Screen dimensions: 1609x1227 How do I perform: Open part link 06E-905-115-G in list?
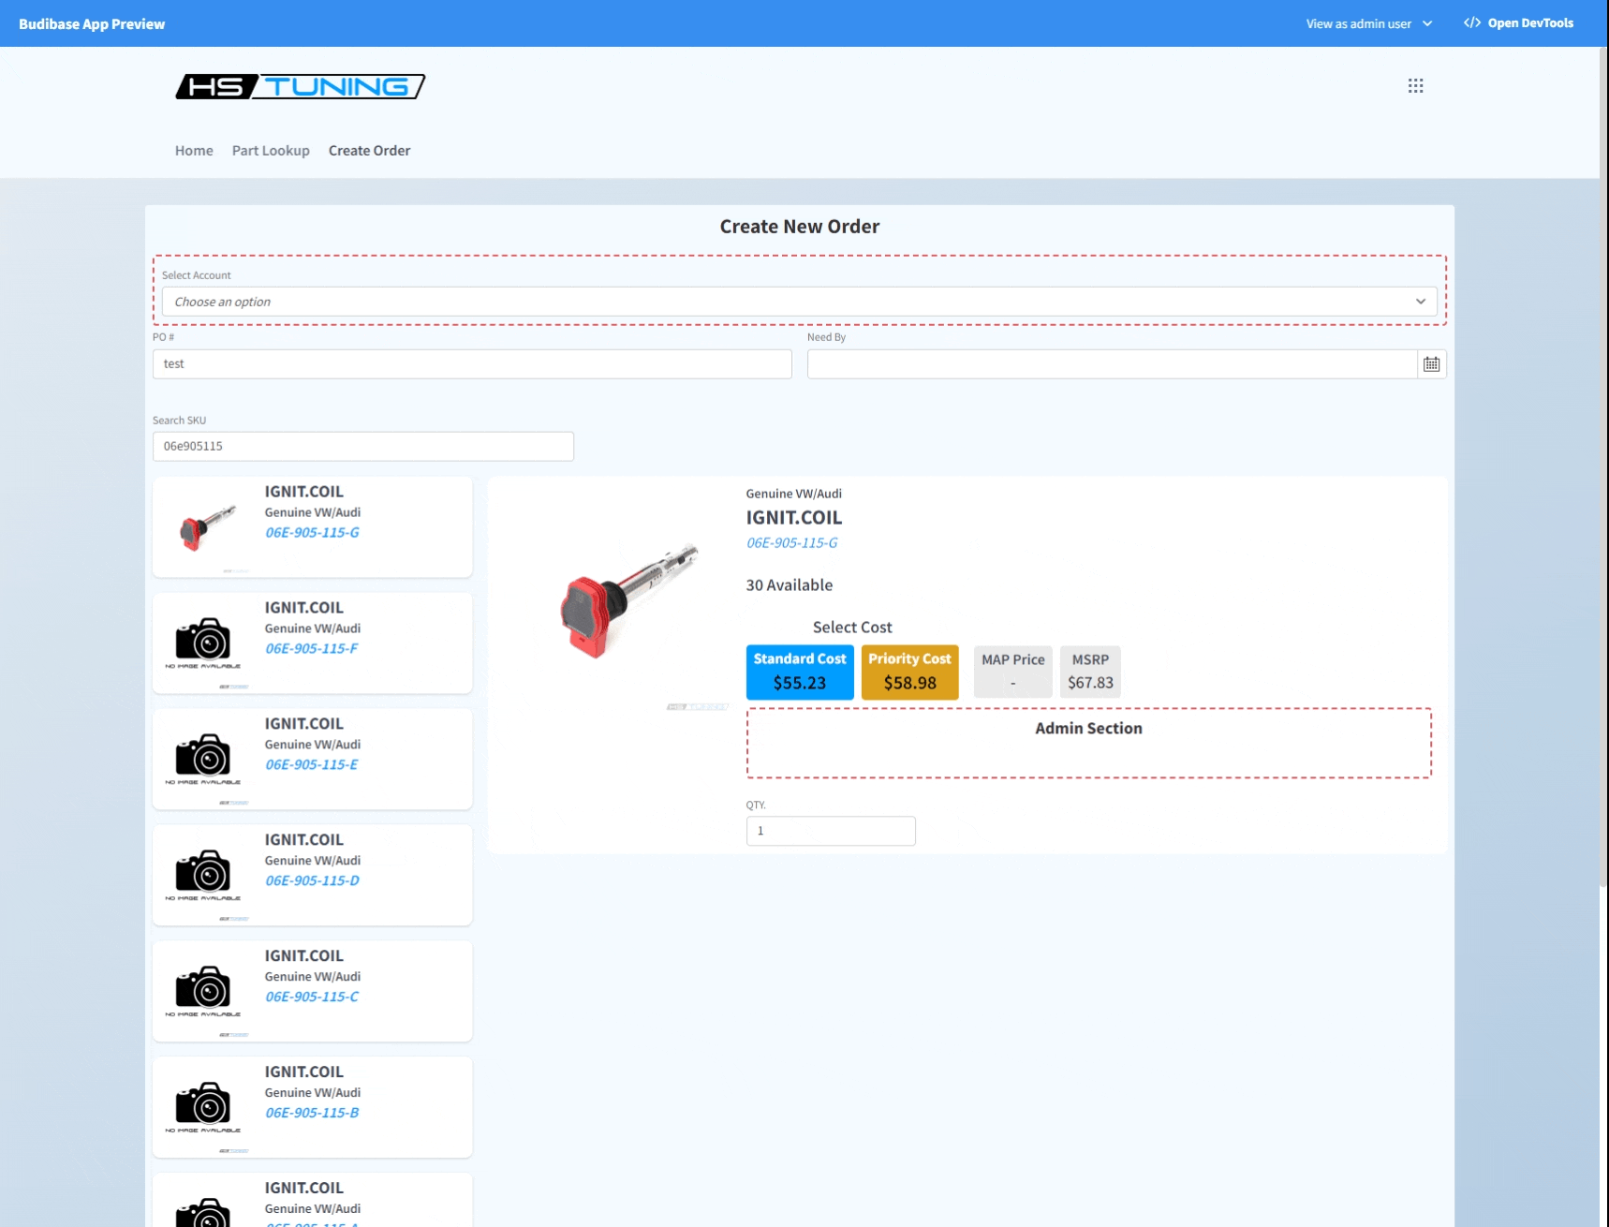click(x=312, y=533)
